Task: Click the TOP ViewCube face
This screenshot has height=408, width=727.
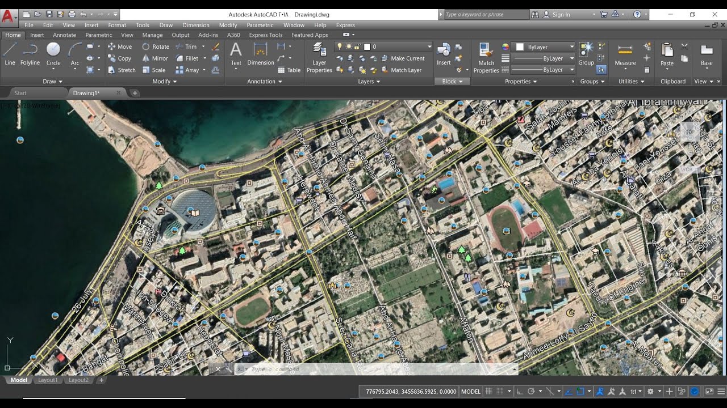Action: click(x=690, y=132)
